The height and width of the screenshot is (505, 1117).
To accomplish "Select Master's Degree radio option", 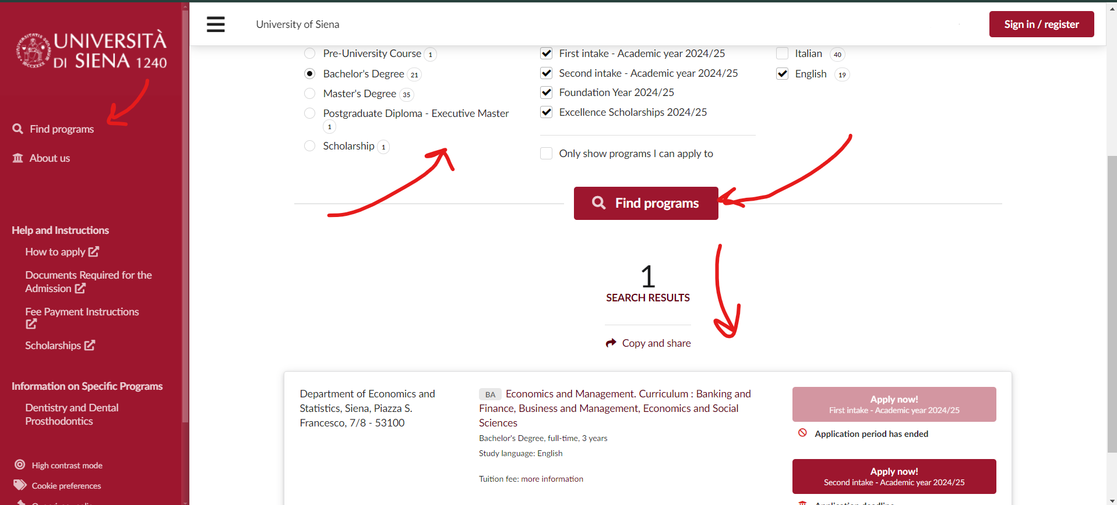I will coord(310,94).
